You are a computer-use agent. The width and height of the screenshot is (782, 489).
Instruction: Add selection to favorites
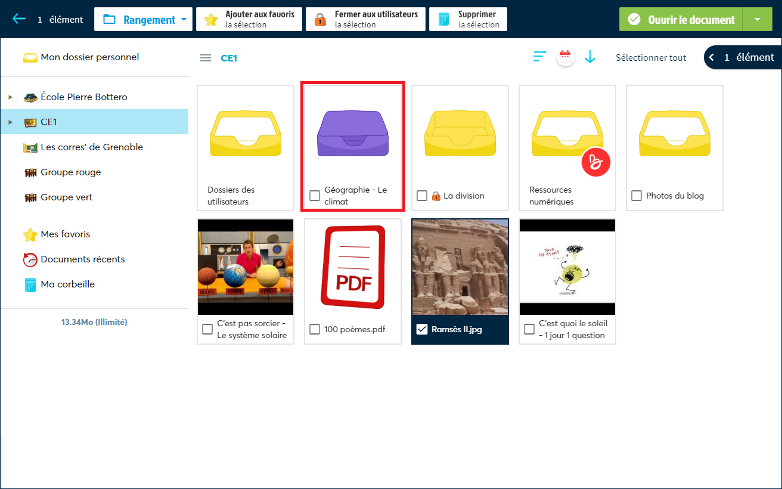(x=249, y=19)
